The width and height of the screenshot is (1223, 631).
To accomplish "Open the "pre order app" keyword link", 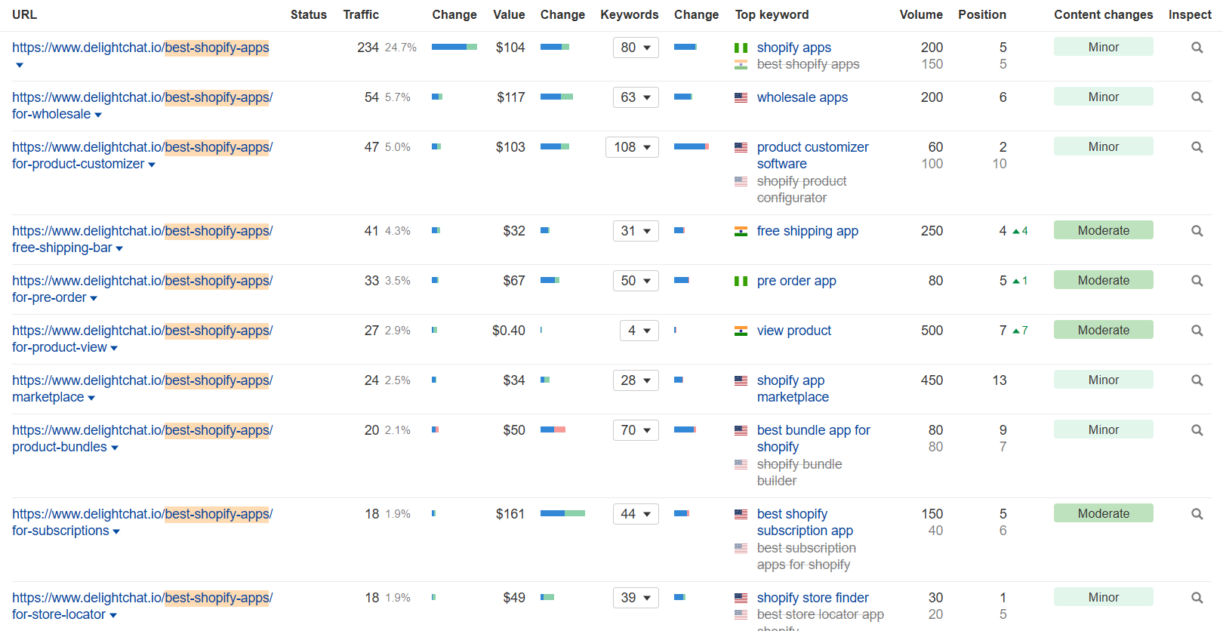I will coord(796,281).
